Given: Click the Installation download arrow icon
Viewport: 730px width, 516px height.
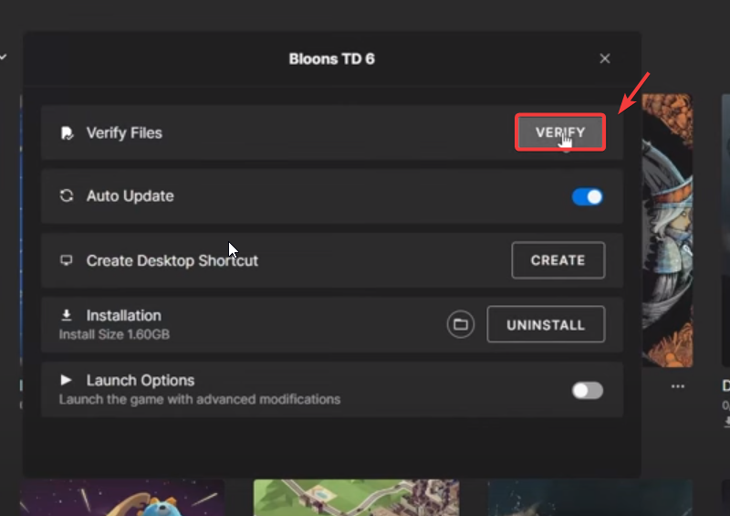Looking at the screenshot, I should (x=66, y=315).
